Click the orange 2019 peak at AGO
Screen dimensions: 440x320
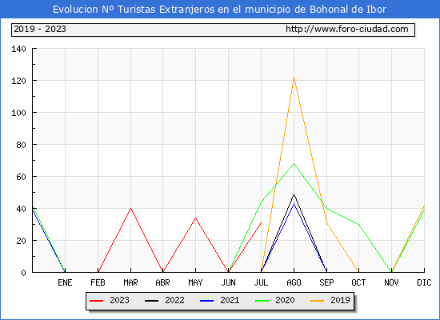coord(294,77)
